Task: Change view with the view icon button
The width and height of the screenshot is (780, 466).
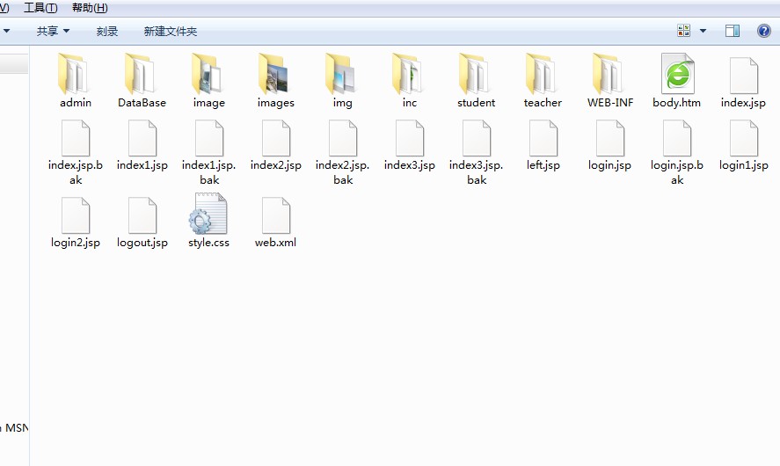Action: [x=683, y=31]
